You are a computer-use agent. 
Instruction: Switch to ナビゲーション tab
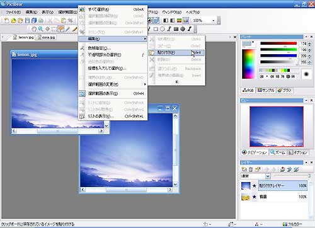coord(255,152)
